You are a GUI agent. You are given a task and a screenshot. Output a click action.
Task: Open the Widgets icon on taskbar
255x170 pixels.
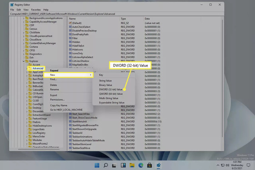click(x=123, y=165)
